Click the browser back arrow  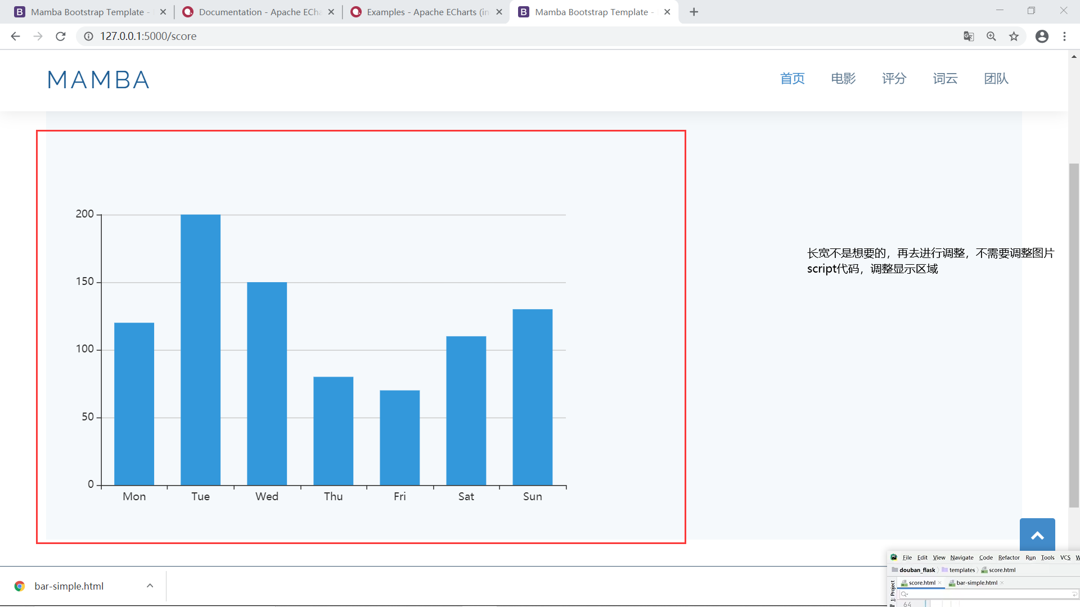click(15, 37)
